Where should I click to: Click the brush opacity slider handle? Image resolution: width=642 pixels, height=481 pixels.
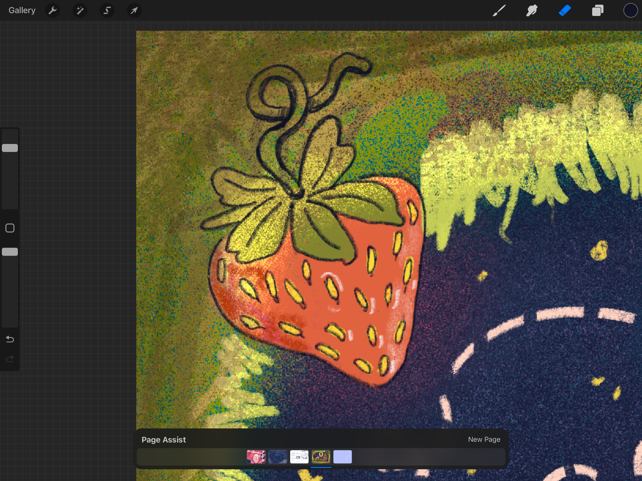(10, 252)
